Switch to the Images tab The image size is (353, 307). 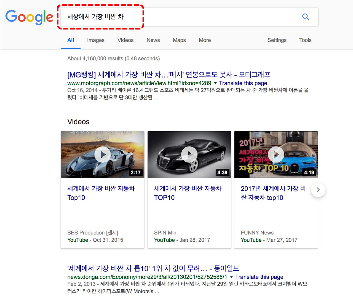pyautogui.click(x=96, y=40)
